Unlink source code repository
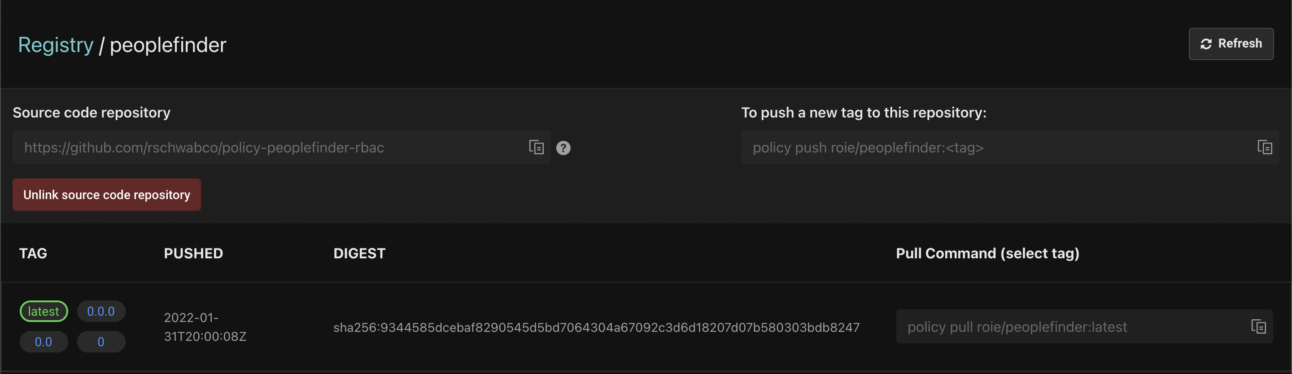Viewport: 1292px width, 374px height. [x=107, y=195]
